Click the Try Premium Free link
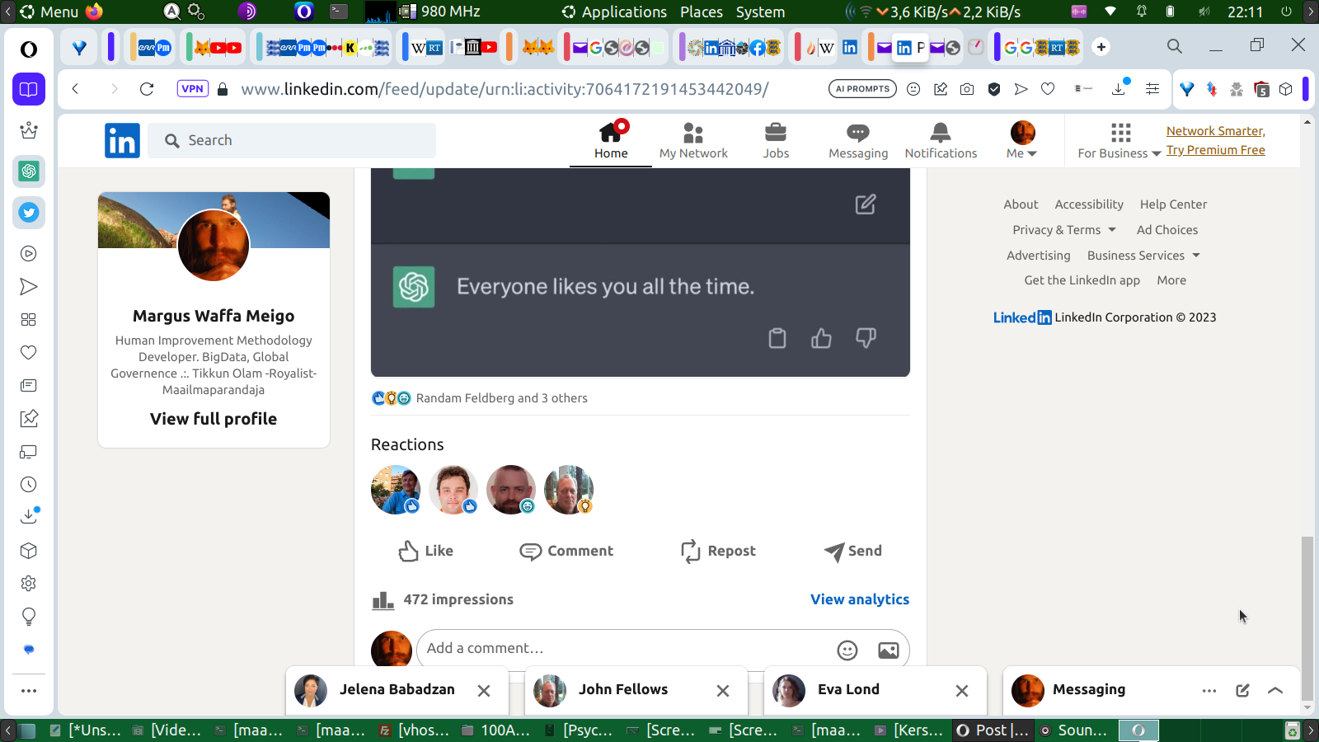This screenshot has width=1319, height=742. (x=1215, y=150)
